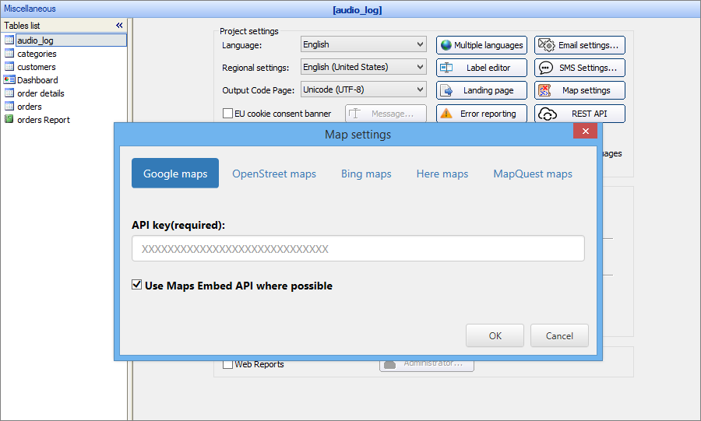Select customers in Tables list
Viewport: 701px width, 421px height.
coord(37,67)
